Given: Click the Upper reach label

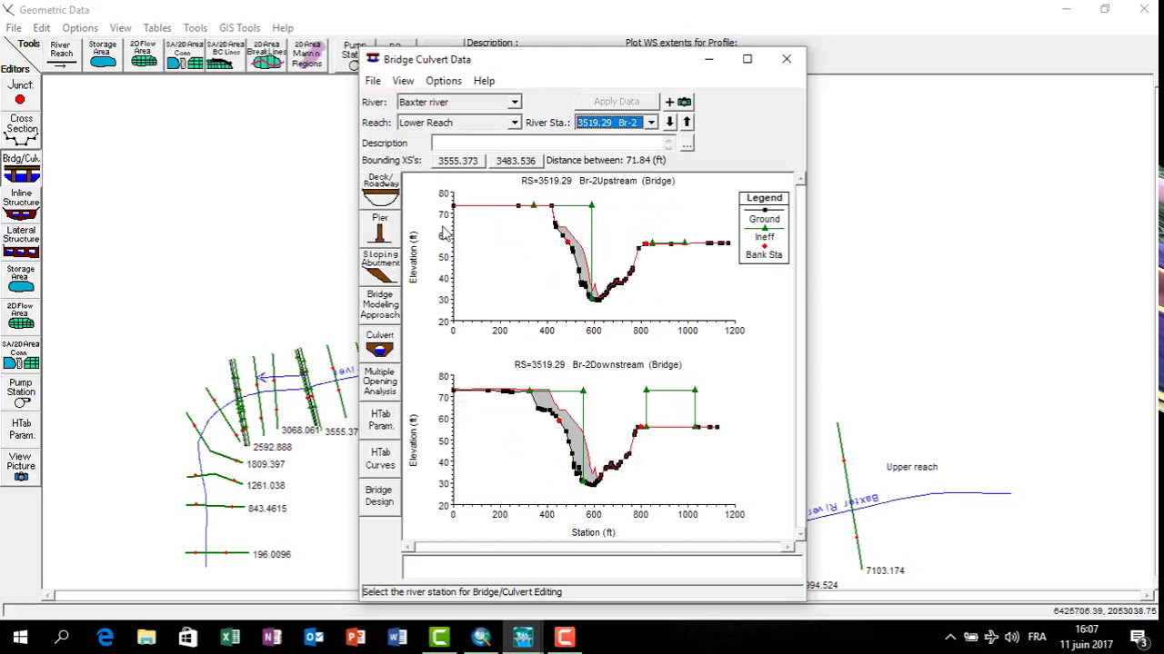Looking at the screenshot, I should tap(912, 467).
